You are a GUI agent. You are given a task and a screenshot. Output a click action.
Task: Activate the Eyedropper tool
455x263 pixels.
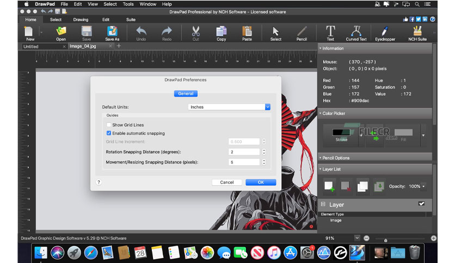(385, 33)
